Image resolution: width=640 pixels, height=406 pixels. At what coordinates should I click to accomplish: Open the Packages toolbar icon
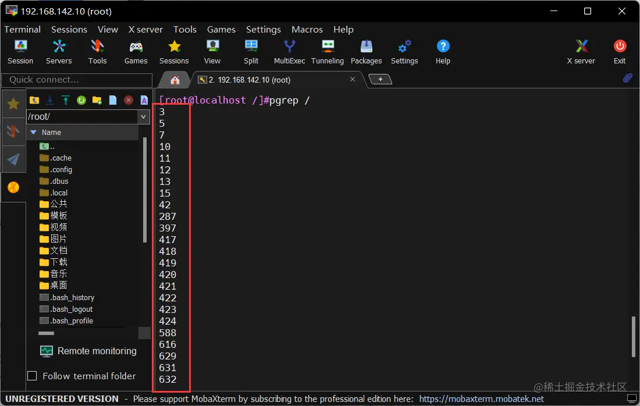point(366,52)
